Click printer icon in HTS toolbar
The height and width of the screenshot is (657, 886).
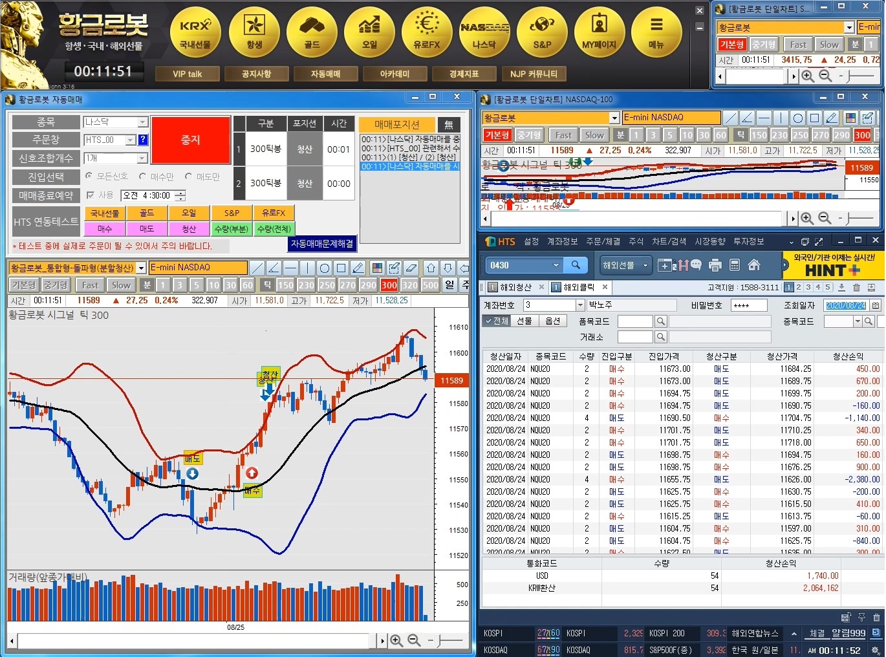(715, 265)
